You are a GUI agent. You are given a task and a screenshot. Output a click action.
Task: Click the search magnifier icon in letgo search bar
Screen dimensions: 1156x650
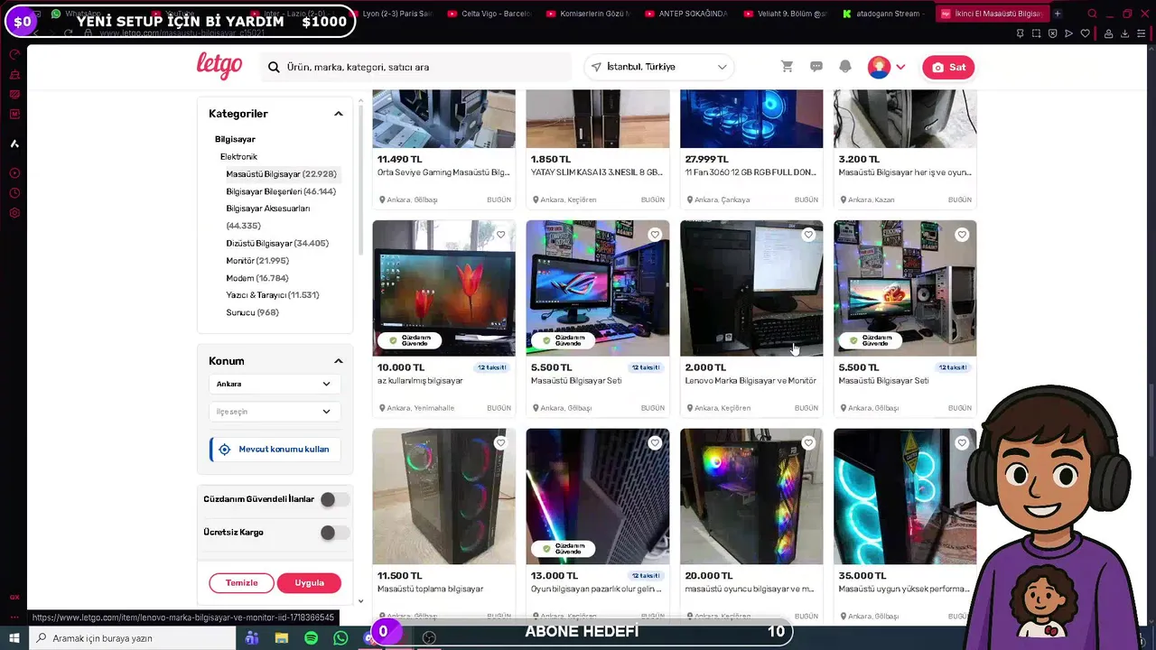tap(274, 67)
